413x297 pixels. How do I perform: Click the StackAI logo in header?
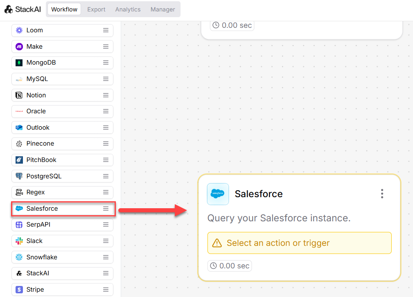pyautogui.click(x=23, y=9)
